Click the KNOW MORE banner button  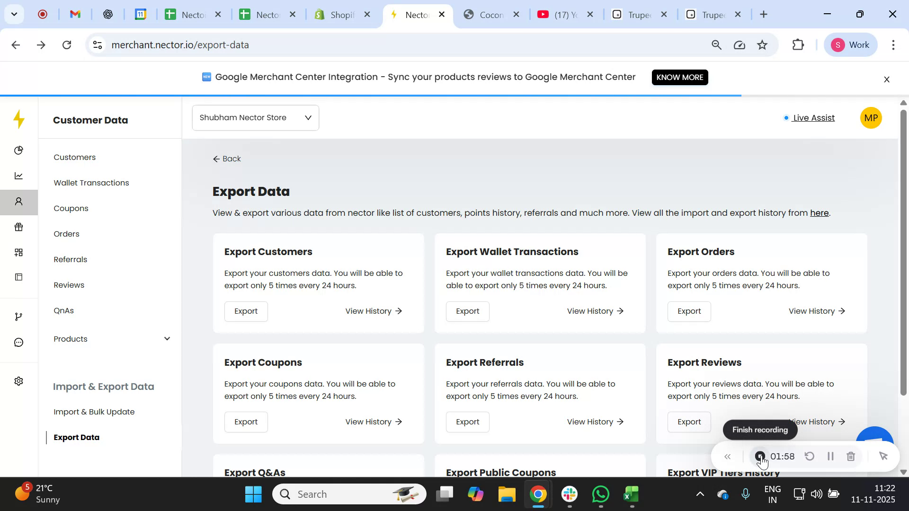pos(679,77)
